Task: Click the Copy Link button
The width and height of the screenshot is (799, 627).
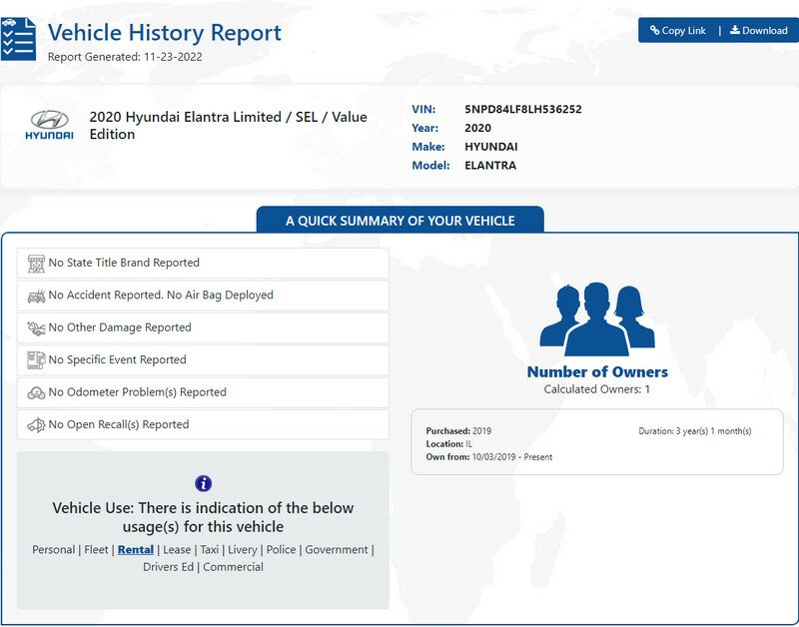Action: 678,31
